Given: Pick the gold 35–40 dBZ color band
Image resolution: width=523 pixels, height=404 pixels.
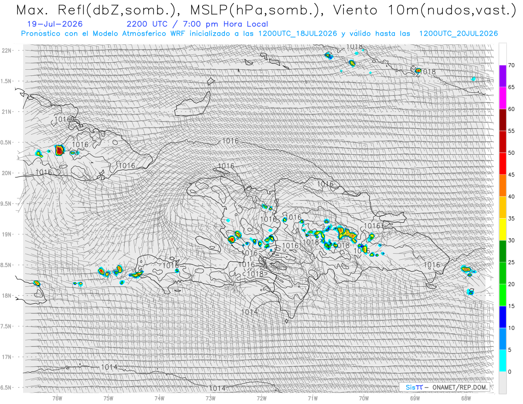Looking at the screenshot, I should [503, 207].
